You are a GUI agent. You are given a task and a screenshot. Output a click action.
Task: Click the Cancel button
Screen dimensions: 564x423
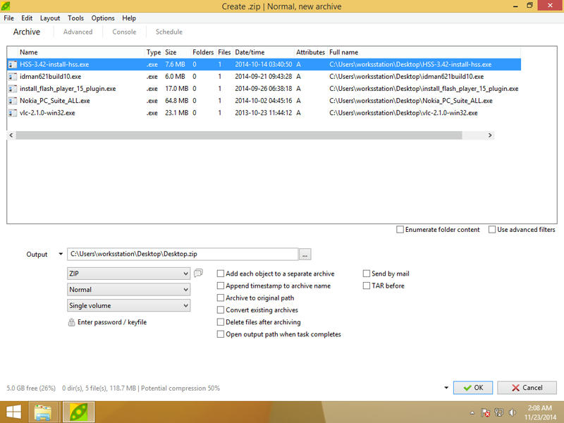coord(527,388)
